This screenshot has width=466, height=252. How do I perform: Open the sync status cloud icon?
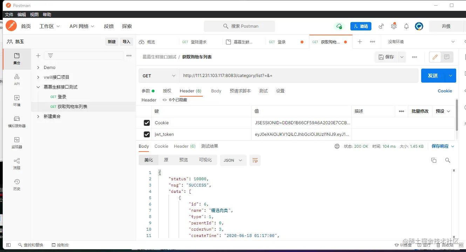coord(339,26)
